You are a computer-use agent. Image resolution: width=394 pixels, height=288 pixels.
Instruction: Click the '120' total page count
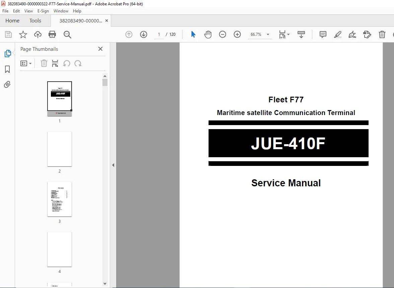(x=172, y=34)
